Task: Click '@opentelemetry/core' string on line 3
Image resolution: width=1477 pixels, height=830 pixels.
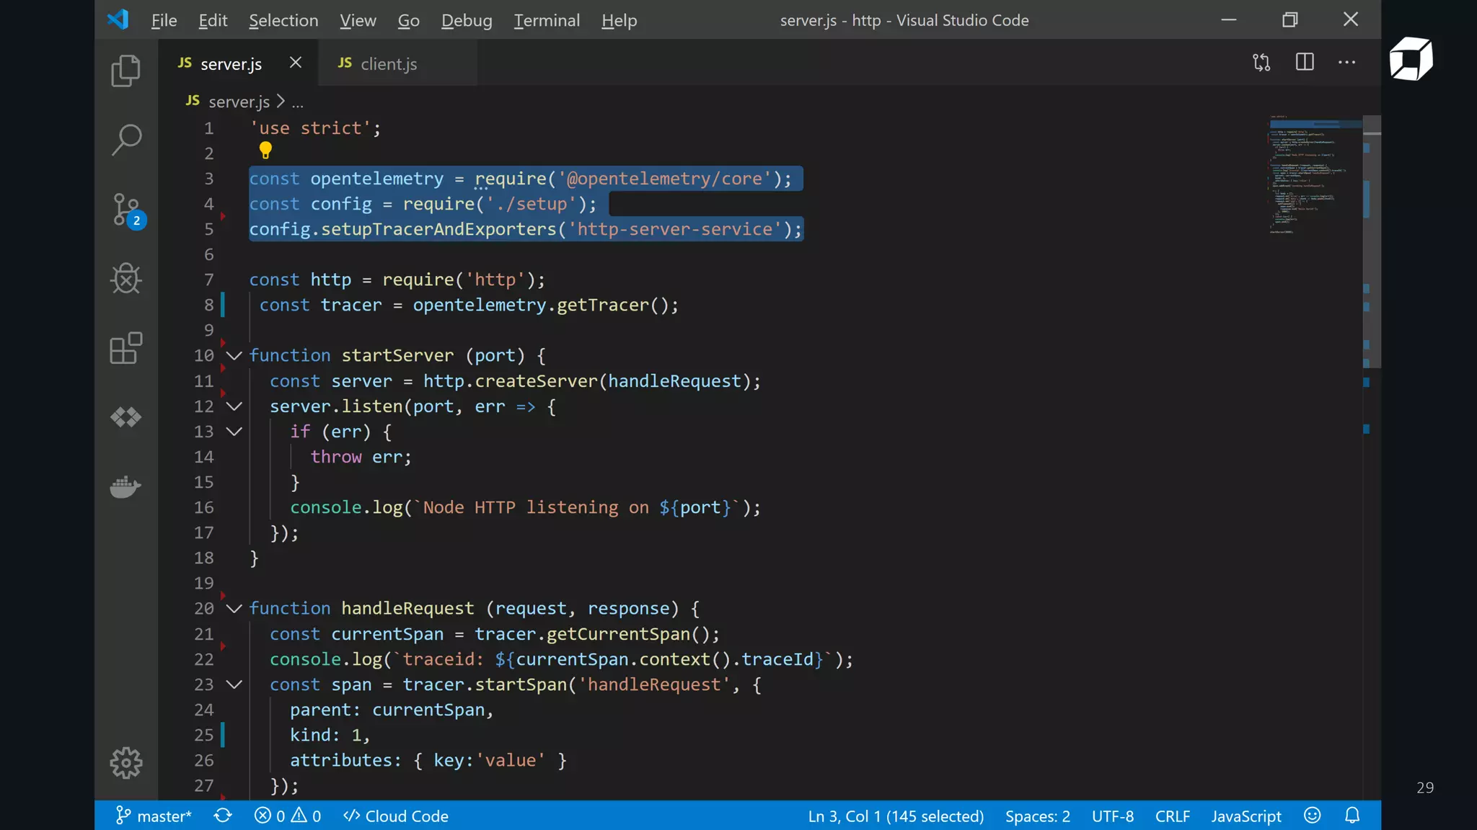Action: (x=664, y=179)
